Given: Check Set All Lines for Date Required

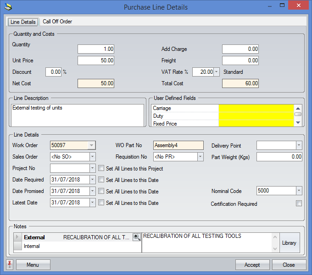Looking at the screenshot, I should (x=101, y=180).
